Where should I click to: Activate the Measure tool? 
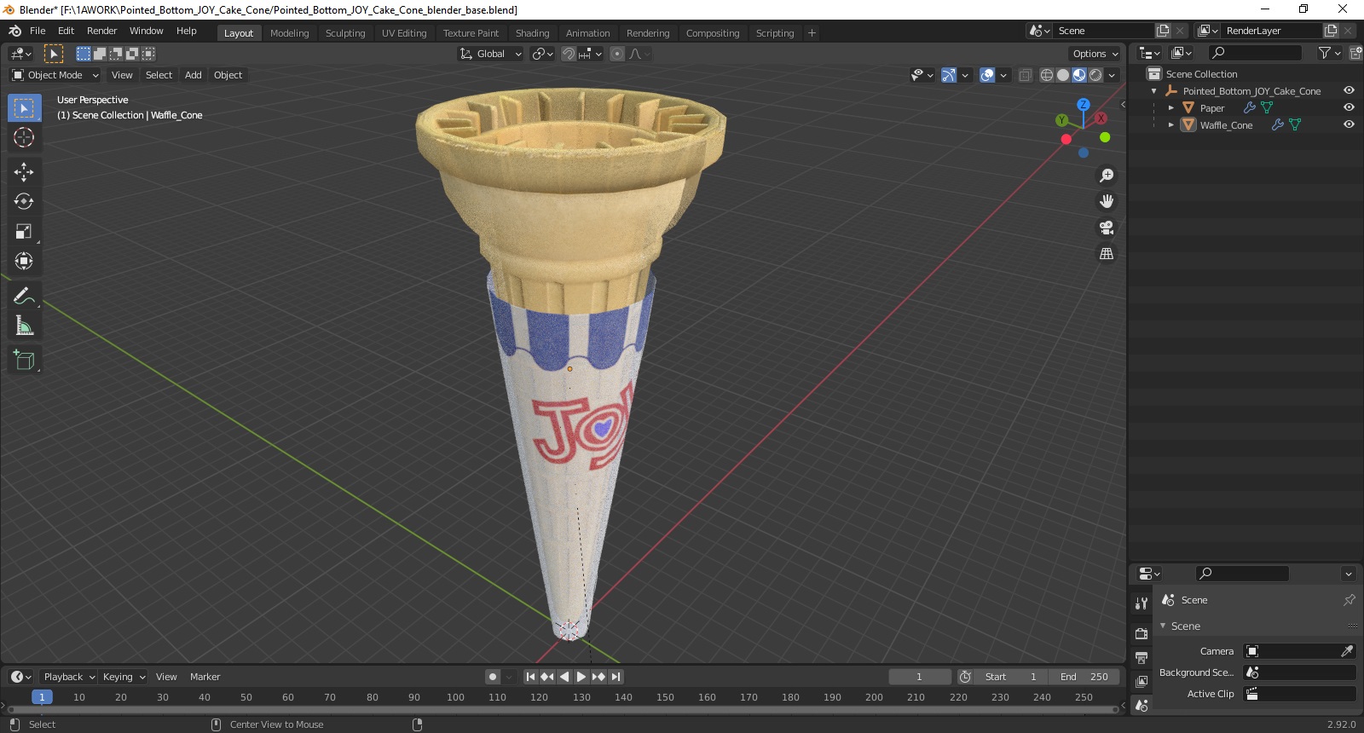(24, 326)
